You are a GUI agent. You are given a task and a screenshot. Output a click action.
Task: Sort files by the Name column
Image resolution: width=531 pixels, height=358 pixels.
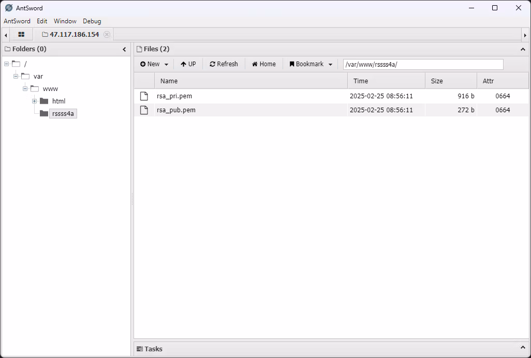click(251, 81)
